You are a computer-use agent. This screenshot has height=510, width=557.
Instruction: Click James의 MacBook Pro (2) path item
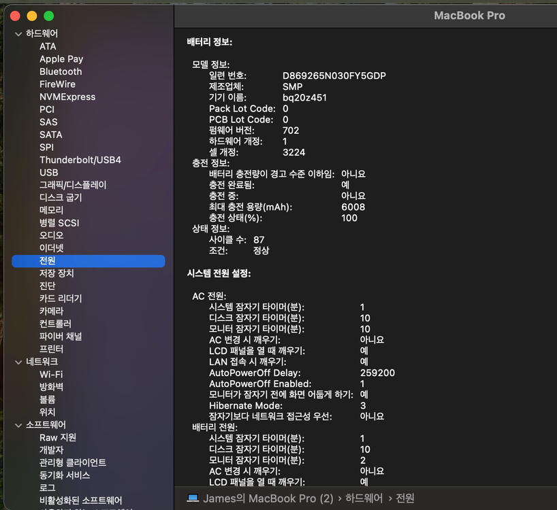268,498
